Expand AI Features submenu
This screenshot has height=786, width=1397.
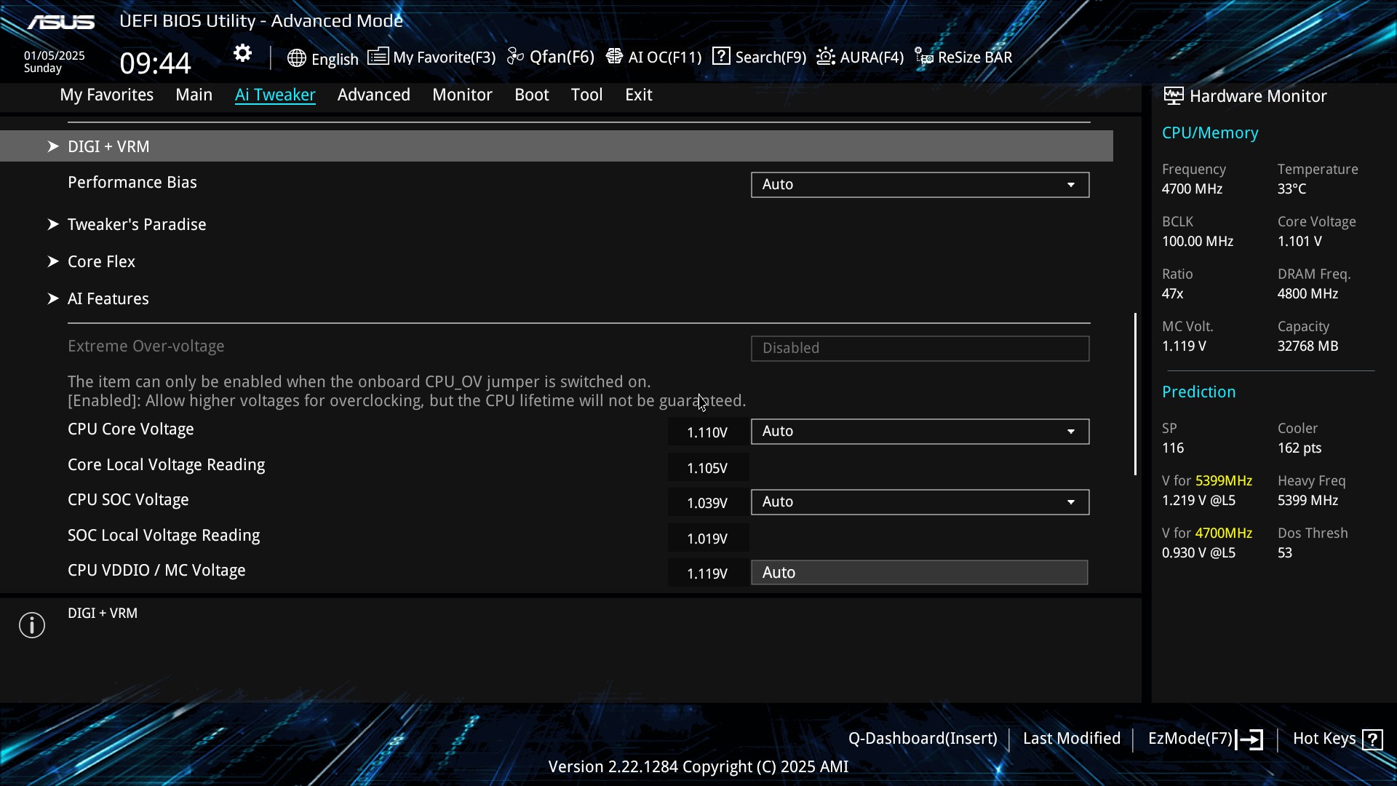tap(108, 298)
